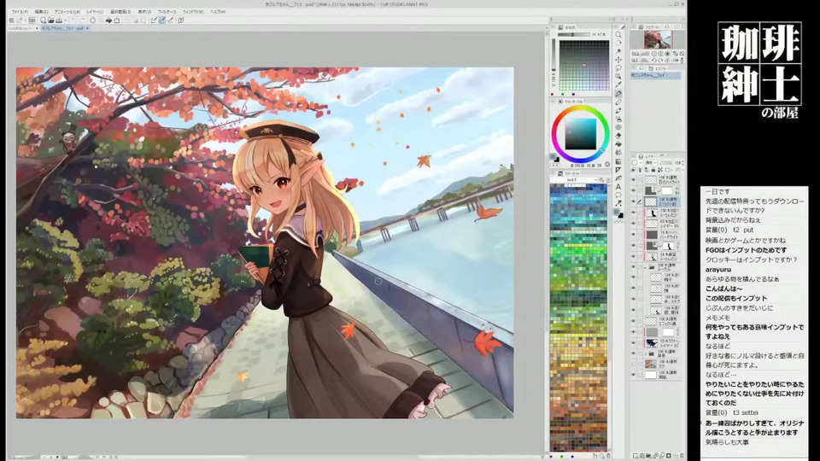
Task: Click Navigator zoom out button
Action: tap(654, 54)
